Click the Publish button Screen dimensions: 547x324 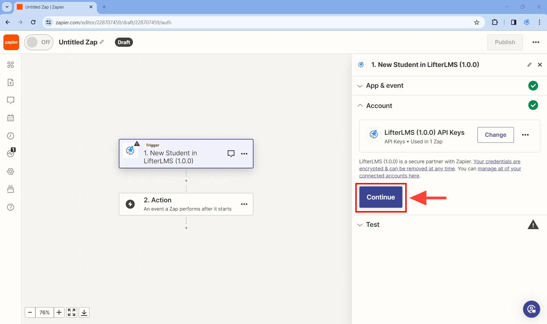point(505,42)
